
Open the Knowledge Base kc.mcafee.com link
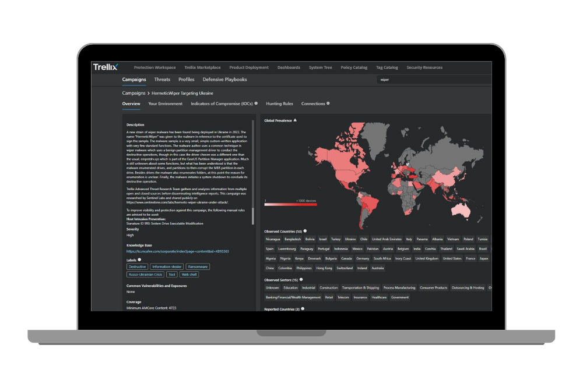coord(177,251)
